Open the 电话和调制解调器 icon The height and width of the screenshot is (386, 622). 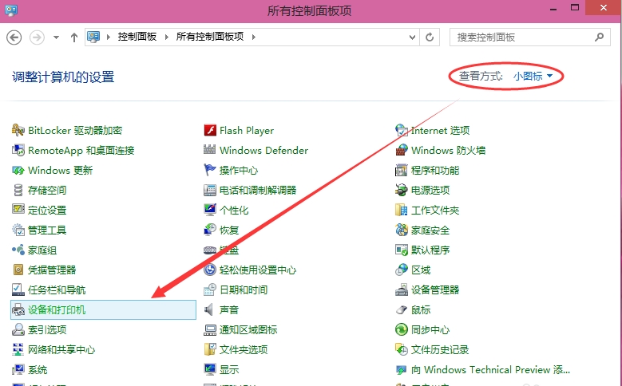point(210,191)
